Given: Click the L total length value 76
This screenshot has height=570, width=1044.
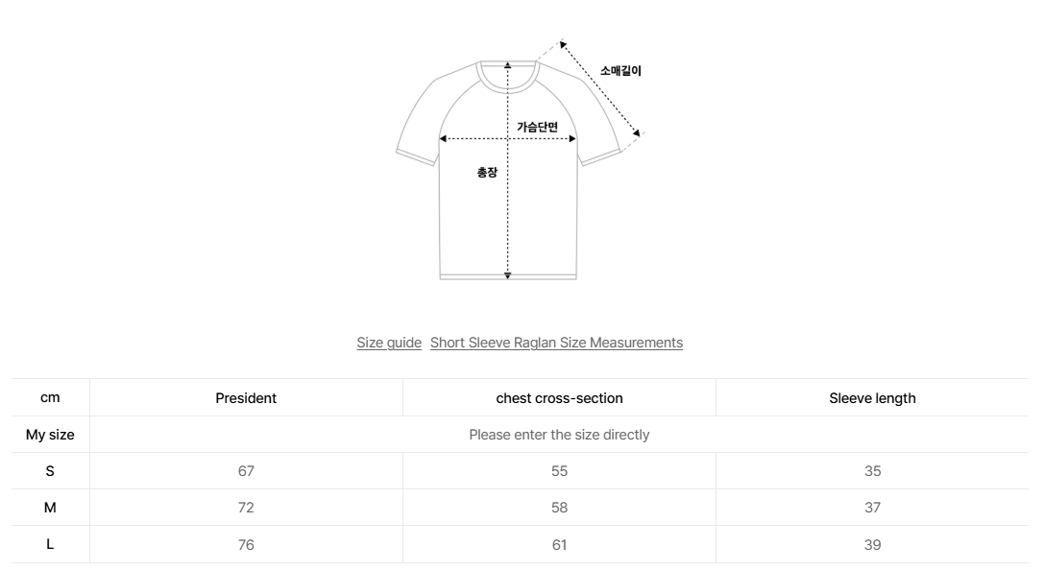Looking at the screenshot, I should click(246, 544).
